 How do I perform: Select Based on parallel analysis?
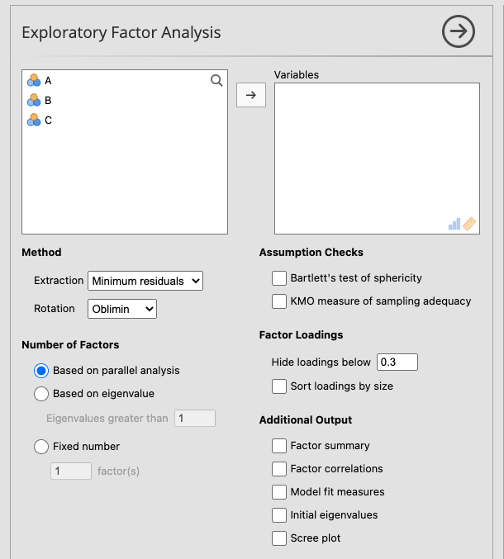pos(41,371)
